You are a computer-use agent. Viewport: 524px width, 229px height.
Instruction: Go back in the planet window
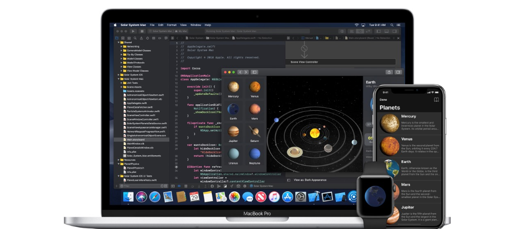pyautogui.click(x=240, y=72)
